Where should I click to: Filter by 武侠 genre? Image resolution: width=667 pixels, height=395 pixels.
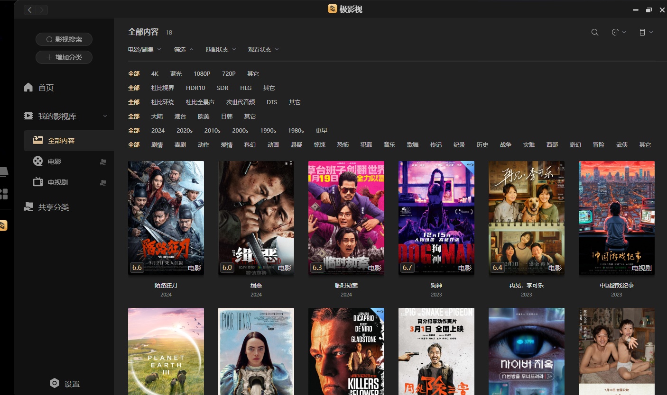coord(622,145)
